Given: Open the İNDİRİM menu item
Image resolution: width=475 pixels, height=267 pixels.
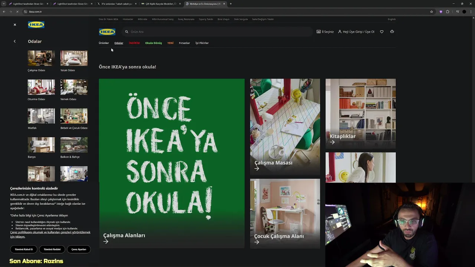Looking at the screenshot, I should [134, 43].
